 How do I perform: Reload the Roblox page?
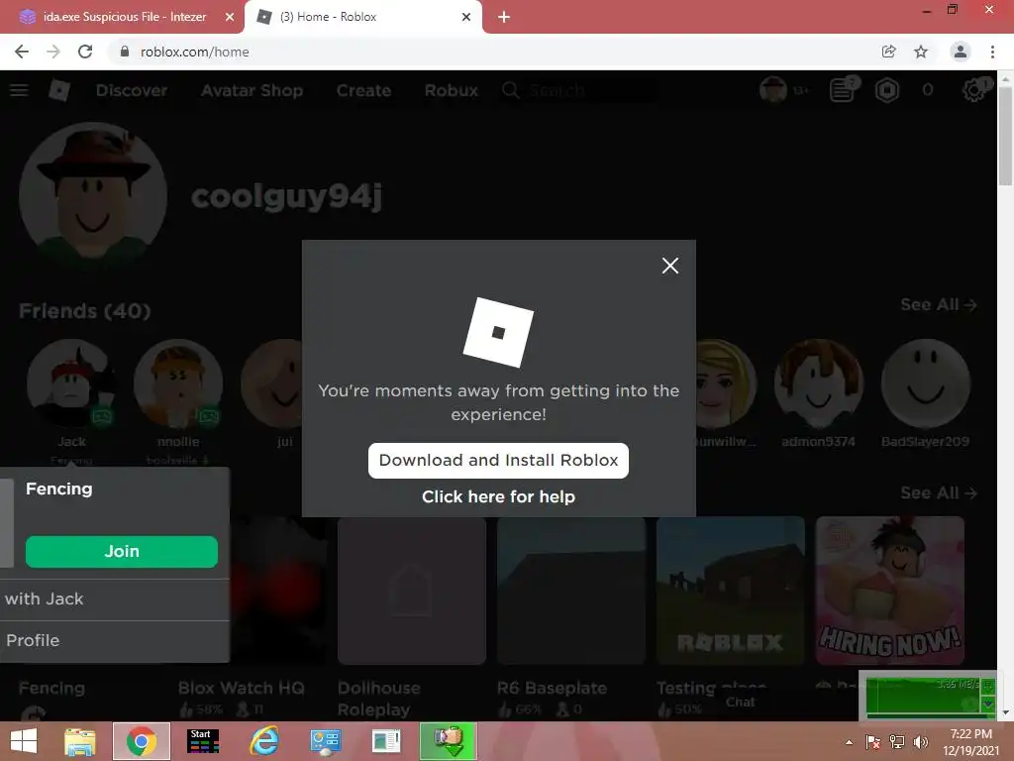pos(85,52)
